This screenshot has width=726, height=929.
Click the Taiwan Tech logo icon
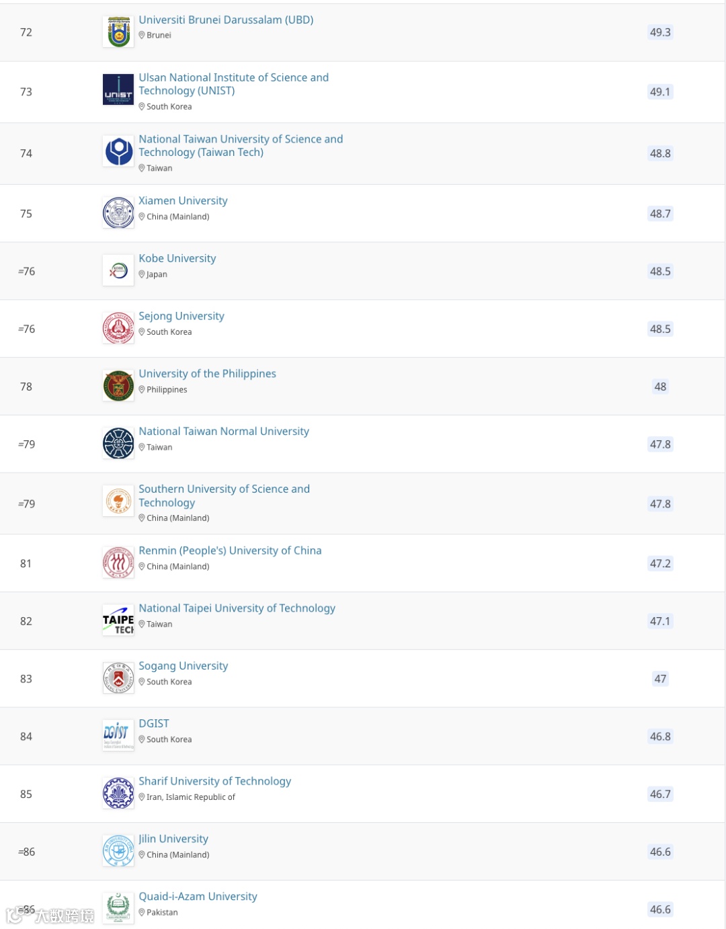118,152
